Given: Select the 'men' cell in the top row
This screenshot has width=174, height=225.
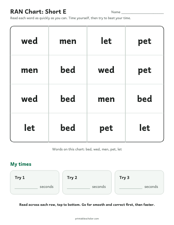Looking at the screenshot, I should [68, 41].
